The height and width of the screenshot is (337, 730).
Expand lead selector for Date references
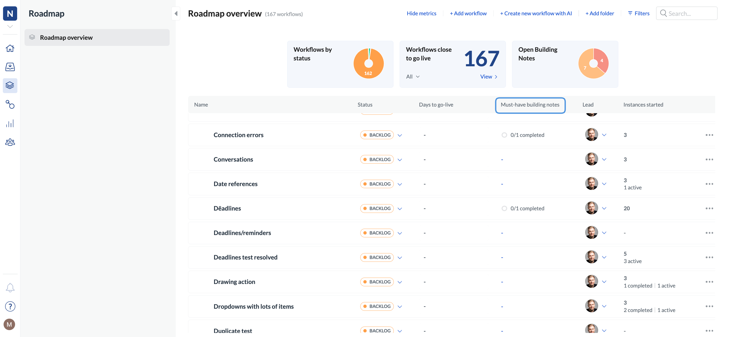tap(604, 184)
